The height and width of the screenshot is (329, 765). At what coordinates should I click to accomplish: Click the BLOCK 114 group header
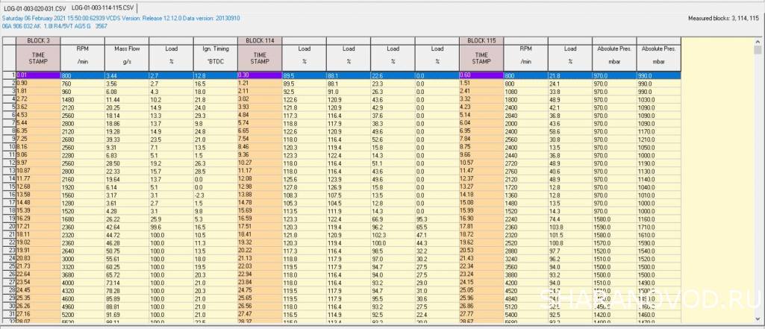(259, 40)
